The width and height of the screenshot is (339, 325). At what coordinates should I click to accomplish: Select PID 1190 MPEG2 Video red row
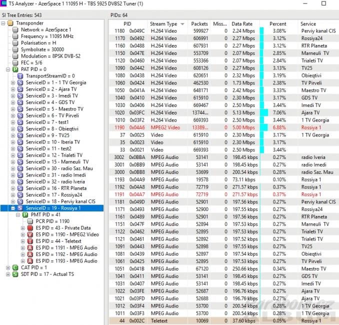coord(224,127)
